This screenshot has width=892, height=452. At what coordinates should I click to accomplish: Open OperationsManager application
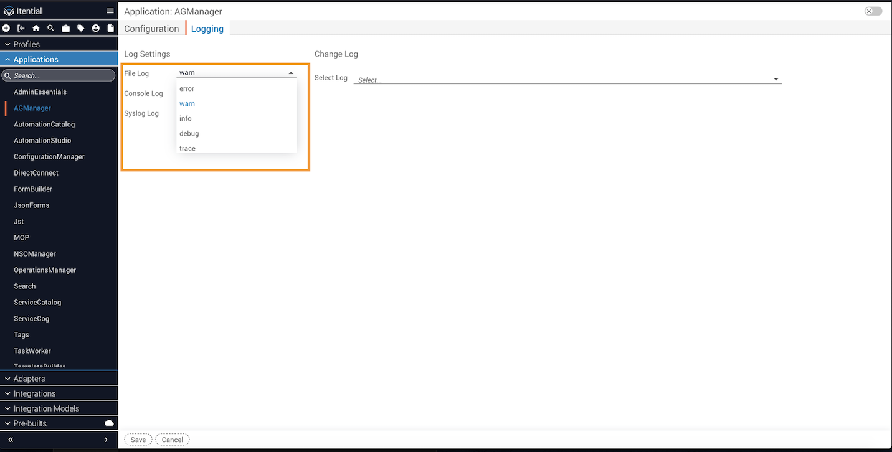(x=45, y=270)
